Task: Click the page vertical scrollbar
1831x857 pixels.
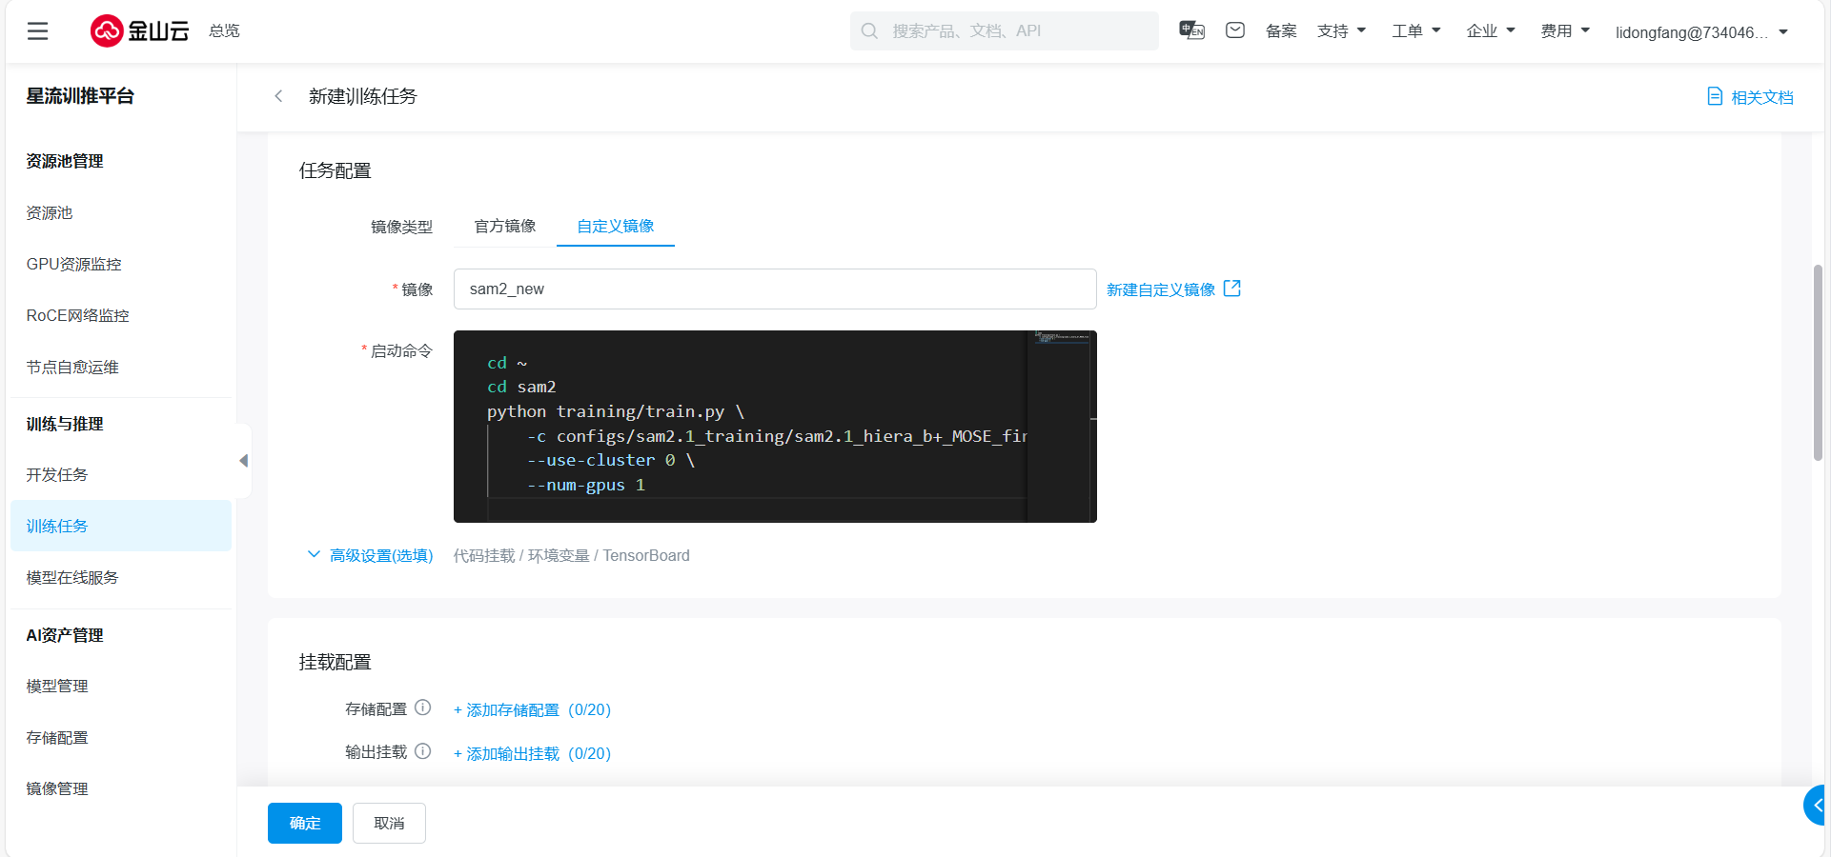Action: tap(1818, 362)
